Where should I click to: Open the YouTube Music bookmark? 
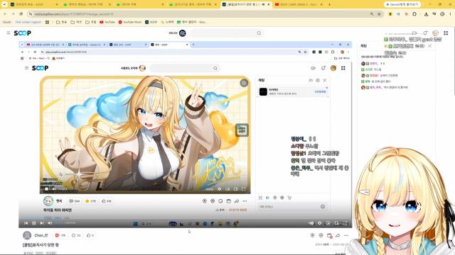[130, 22]
